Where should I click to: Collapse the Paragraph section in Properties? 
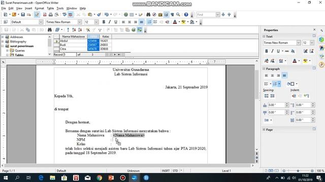pos(264,69)
